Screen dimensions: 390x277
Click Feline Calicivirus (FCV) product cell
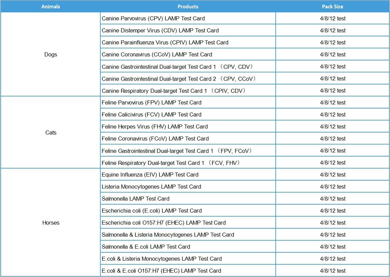coord(151,115)
